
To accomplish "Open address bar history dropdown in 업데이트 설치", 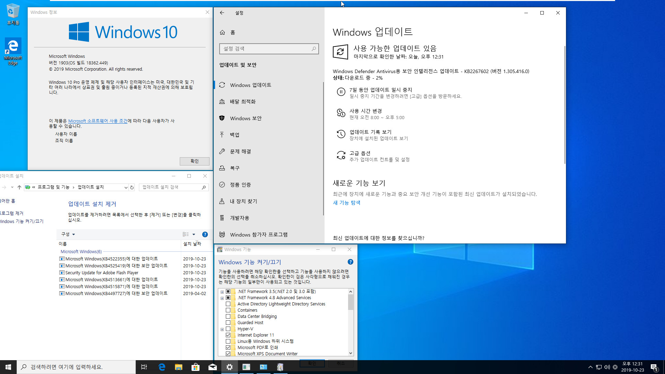I will pyautogui.click(x=126, y=187).
